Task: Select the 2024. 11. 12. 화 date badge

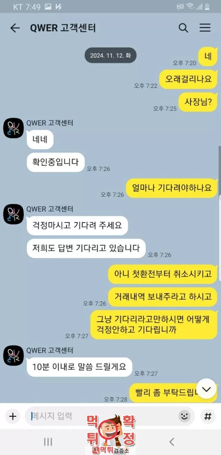Action: (110, 55)
